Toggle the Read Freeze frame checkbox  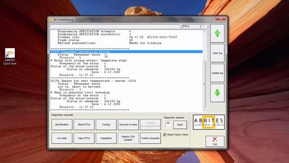point(165,134)
